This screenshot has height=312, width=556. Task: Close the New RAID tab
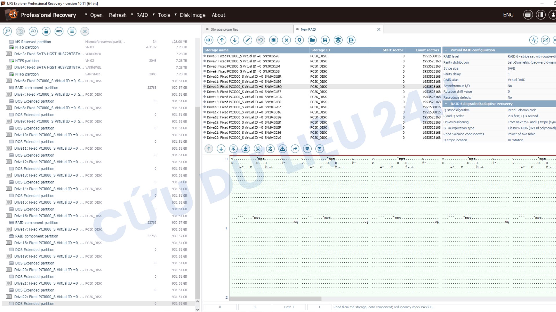pos(379,29)
